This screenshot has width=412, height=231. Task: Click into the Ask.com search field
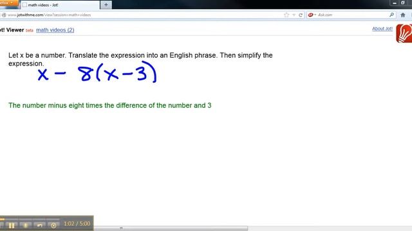pos(352,15)
